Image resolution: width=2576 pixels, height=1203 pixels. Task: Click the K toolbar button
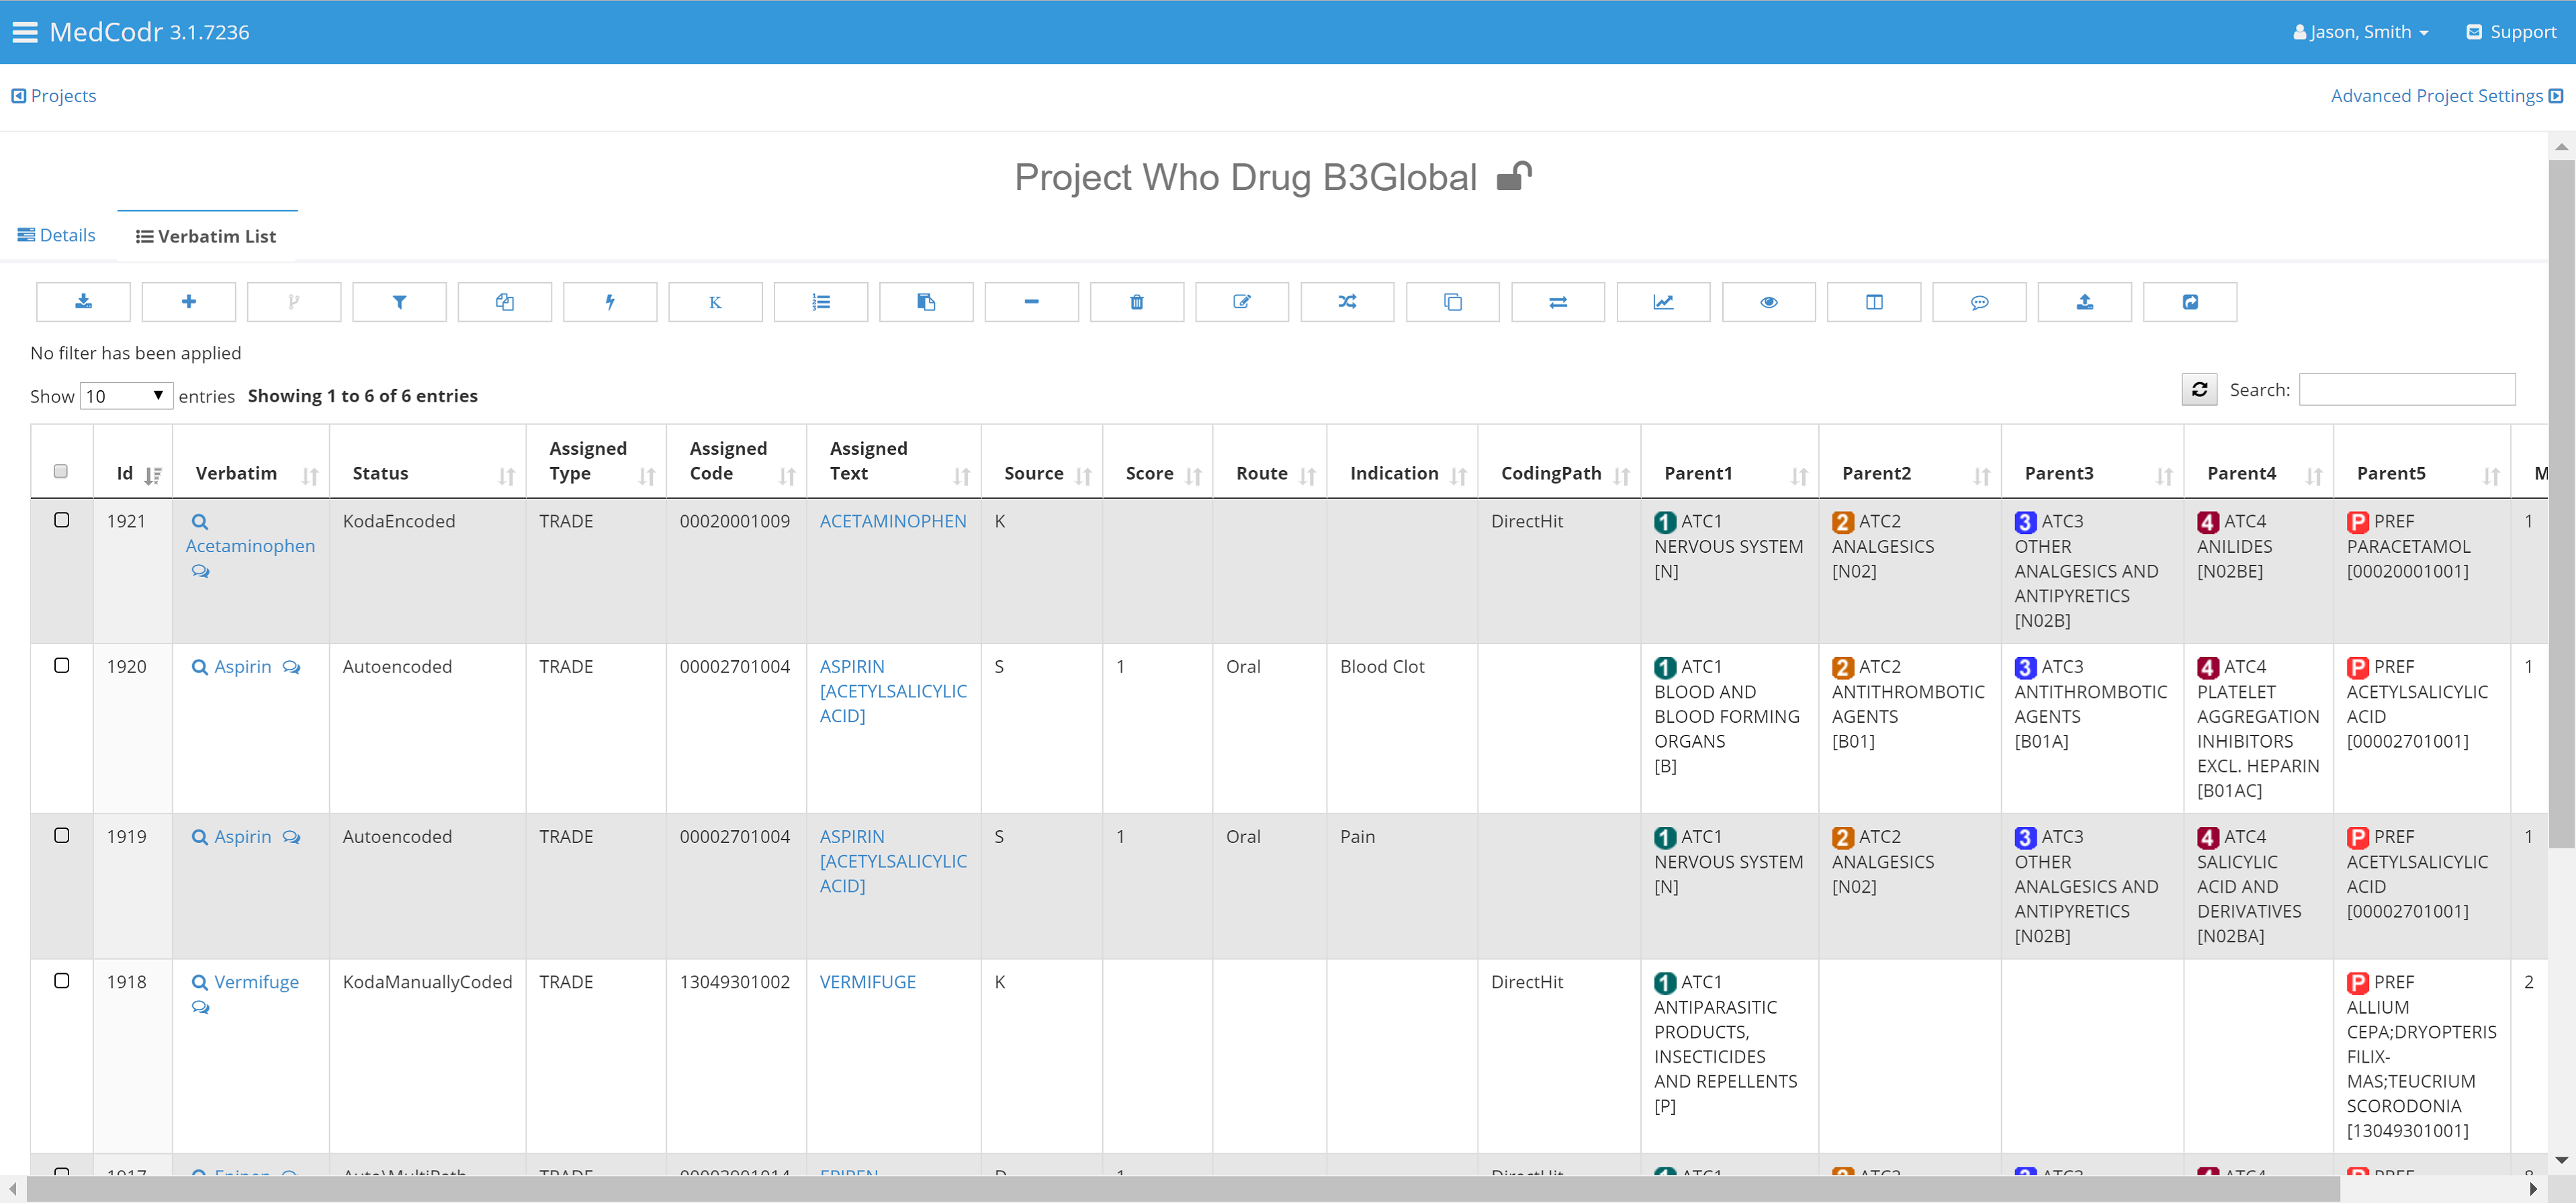coord(715,302)
